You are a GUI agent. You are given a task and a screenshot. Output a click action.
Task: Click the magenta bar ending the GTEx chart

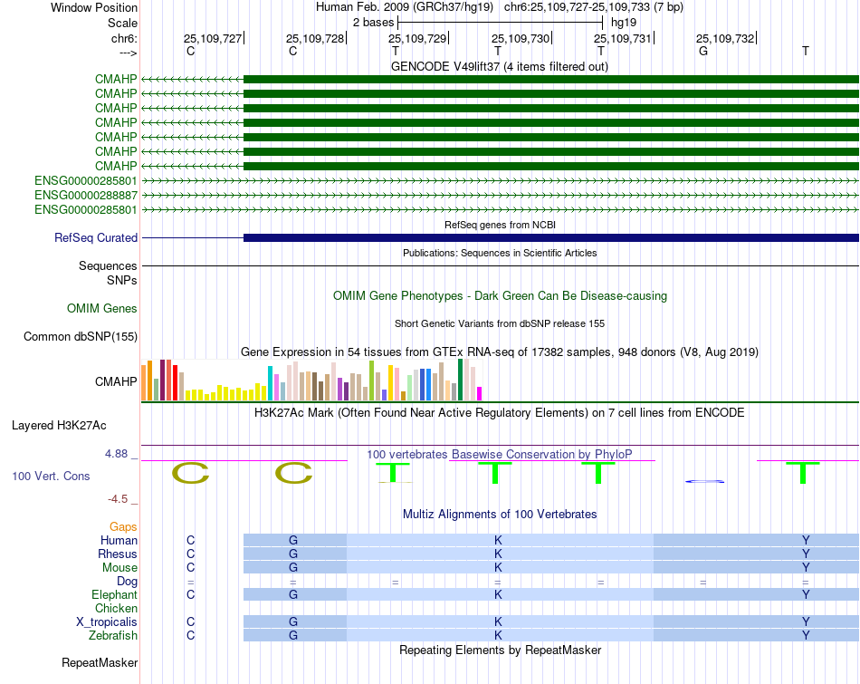tap(480, 393)
